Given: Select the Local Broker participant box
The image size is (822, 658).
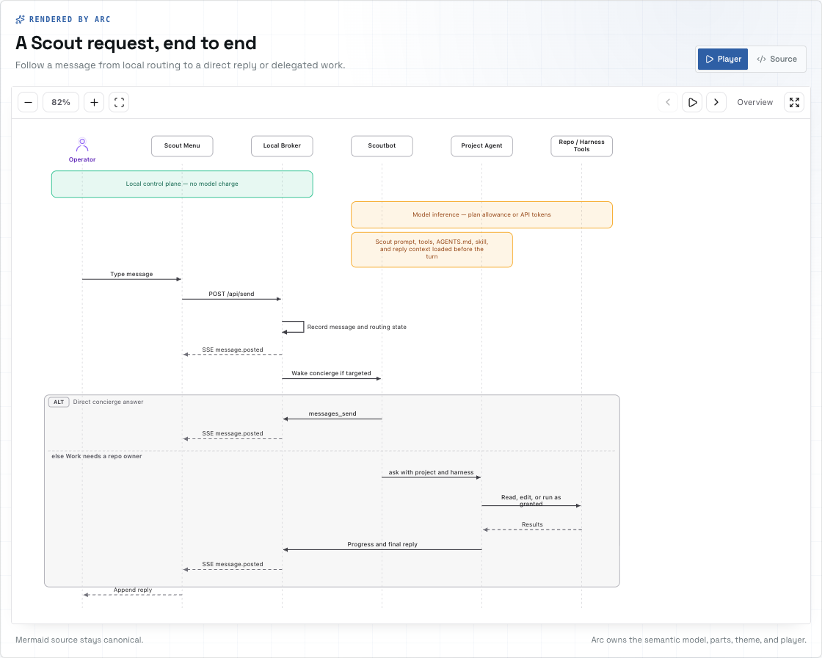Looking at the screenshot, I should (x=282, y=146).
